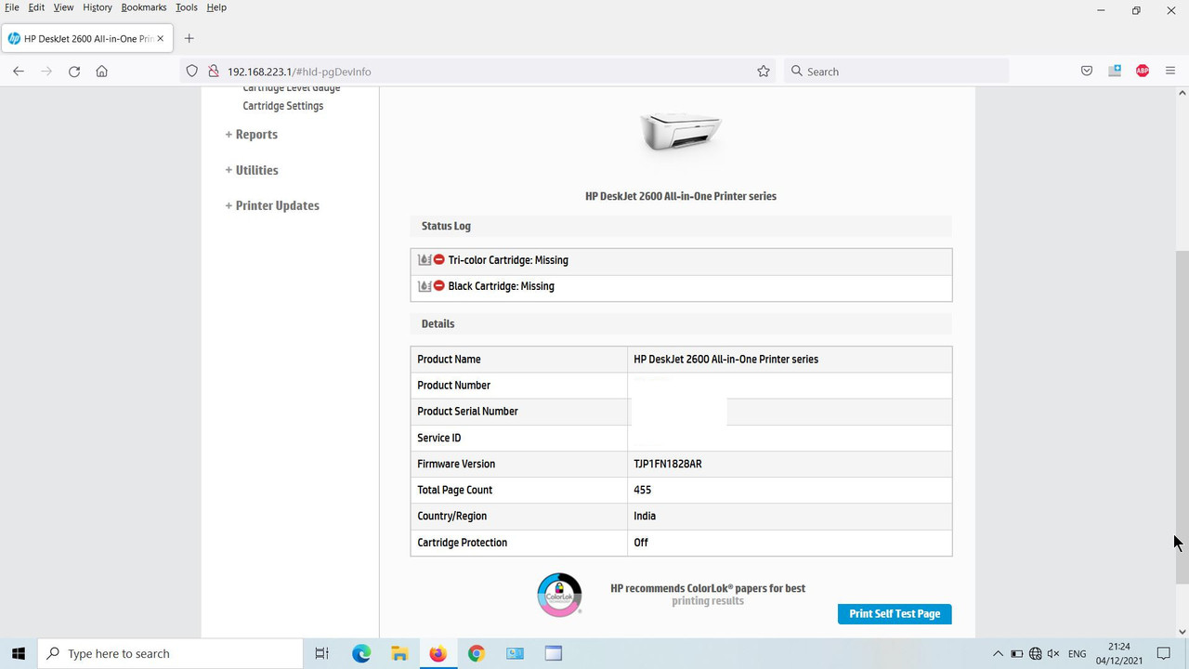Switch the ENG input language indicator
This screenshot has width=1189, height=669.
click(x=1078, y=654)
